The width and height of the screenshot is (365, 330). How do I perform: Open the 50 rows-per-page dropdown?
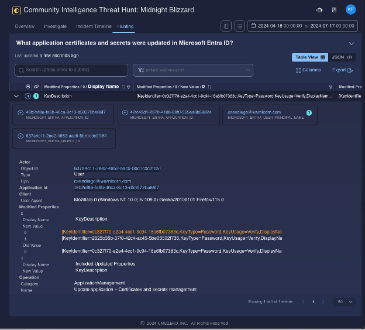(345, 302)
